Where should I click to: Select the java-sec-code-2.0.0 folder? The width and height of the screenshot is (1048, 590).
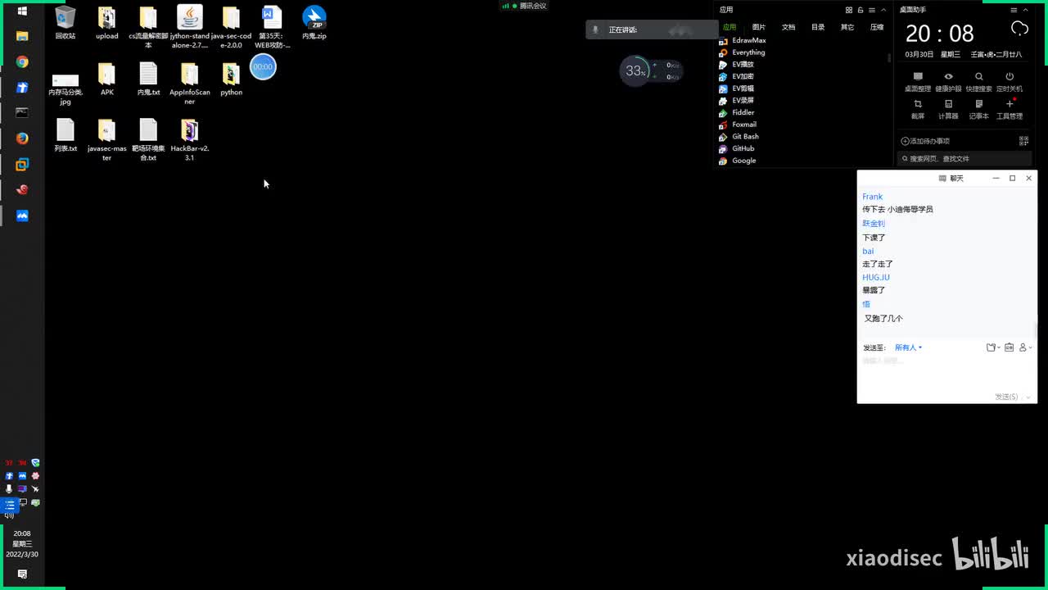pyautogui.click(x=231, y=27)
